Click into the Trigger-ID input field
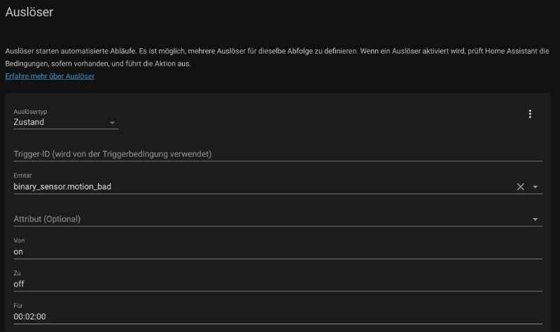The width and height of the screenshot is (560, 332). [x=277, y=154]
